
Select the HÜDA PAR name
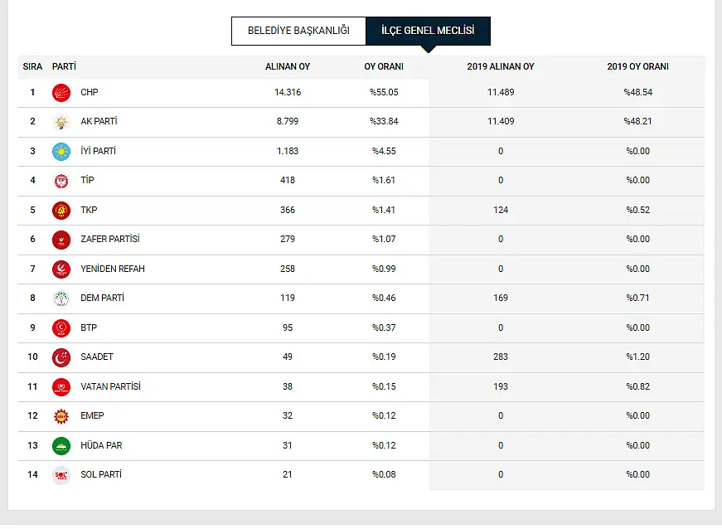[101, 445]
